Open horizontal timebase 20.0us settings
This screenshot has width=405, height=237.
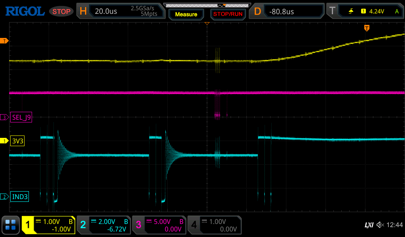pos(121,11)
